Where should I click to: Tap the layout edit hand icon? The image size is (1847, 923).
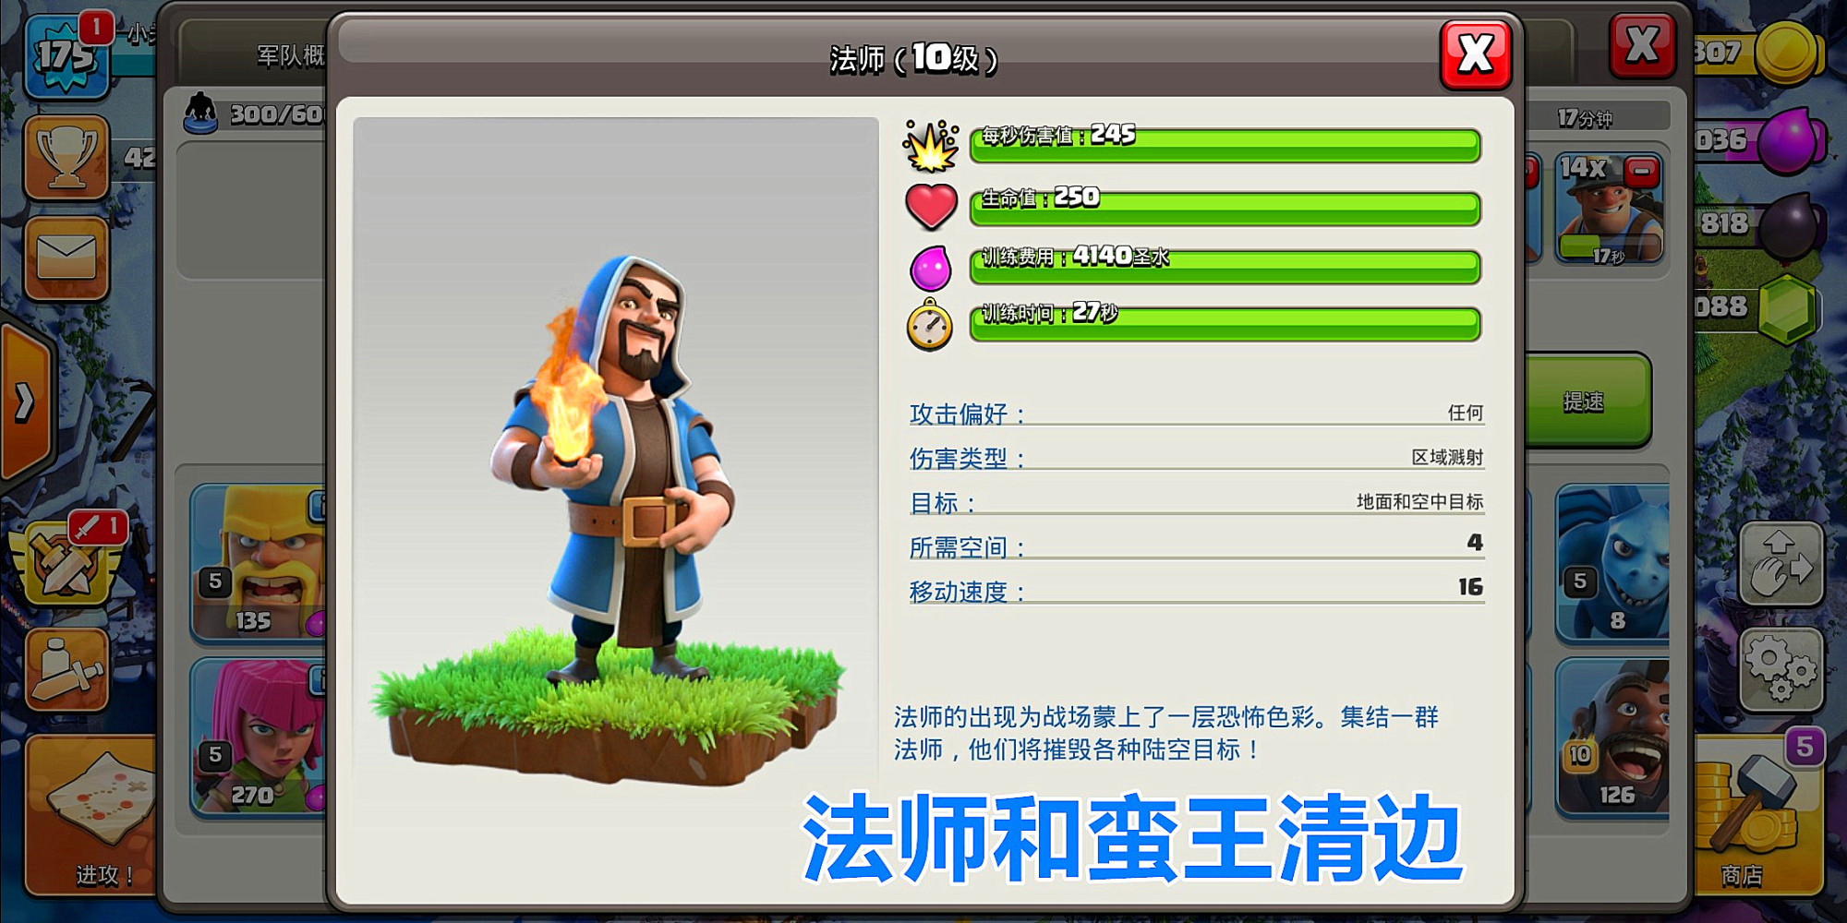click(1781, 563)
